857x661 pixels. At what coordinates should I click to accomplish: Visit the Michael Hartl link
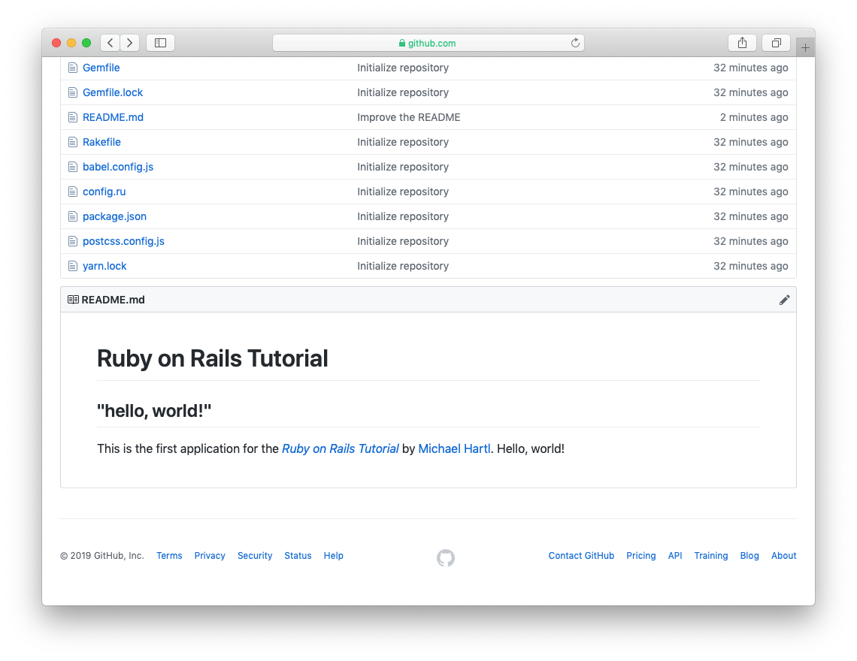click(454, 448)
